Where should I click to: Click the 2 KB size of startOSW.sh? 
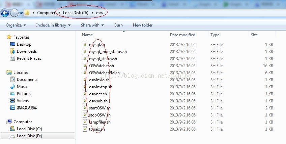coord(269,108)
